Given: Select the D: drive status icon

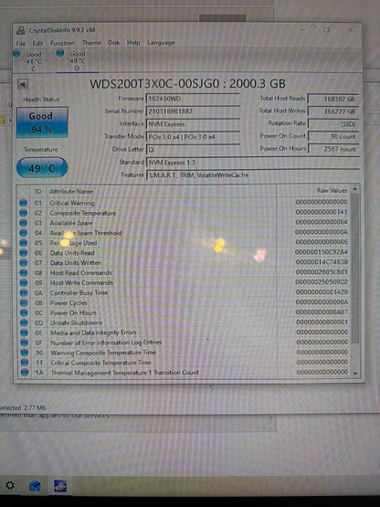Looking at the screenshot, I should point(60,53).
